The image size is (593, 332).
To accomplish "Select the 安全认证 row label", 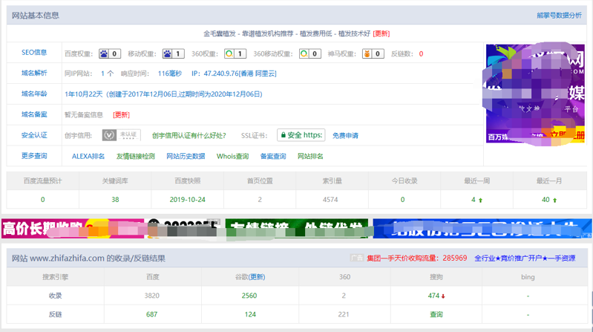I will (x=34, y=135).
